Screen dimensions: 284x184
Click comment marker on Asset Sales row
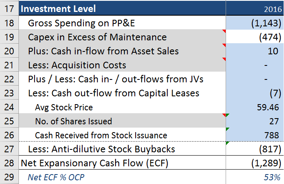point(224,45)
